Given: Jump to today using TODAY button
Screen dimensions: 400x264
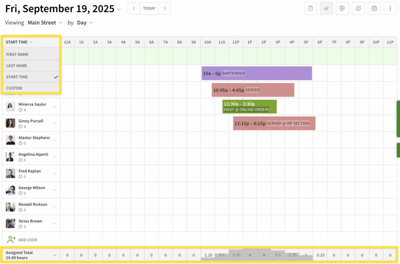Looking at the screenshot, I should [x=149, y=8].
